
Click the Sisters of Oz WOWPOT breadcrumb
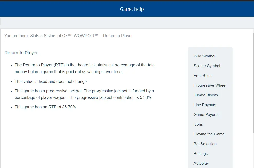click(x=71, y=36)
